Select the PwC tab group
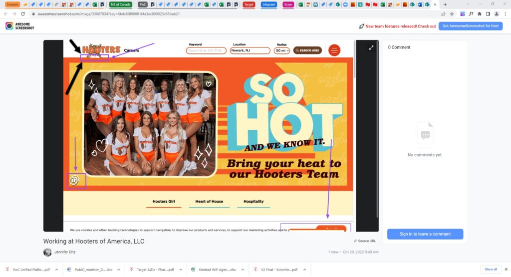Image resolution: width=511 pixels, height=277 pixels. tap(143, 4)
